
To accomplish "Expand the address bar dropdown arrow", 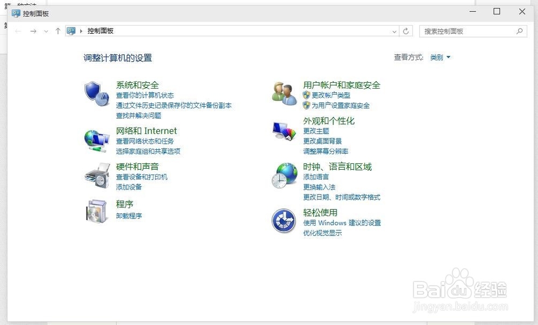I will 394,31.
